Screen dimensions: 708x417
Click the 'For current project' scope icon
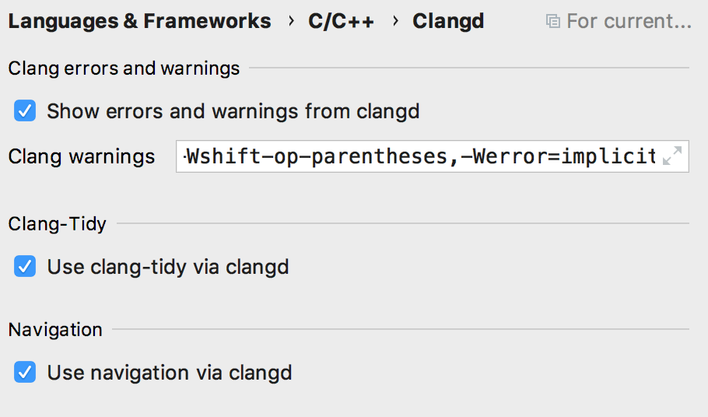point(553,22)
